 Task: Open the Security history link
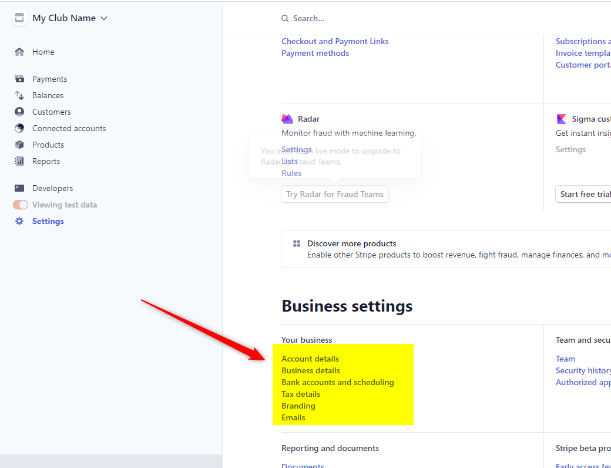click(x=583, y=370)
